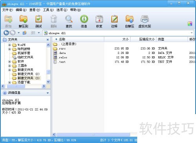Expand the WinPE tree folder
The image size is (196, 143).
click(x=9, y=45)
